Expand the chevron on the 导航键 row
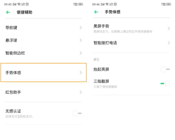 pos(81,28)
